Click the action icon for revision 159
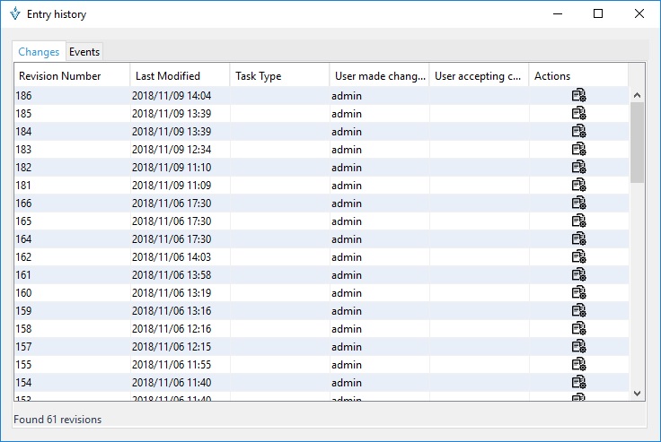The height and width of the screenshot is (442, 661). tap(578, 310)
